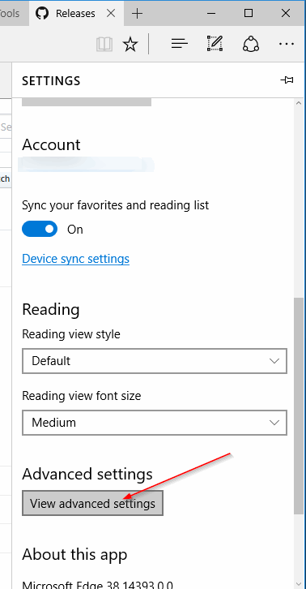Select the About this app heading
The width and height of the screenshot is (306, 589).
(x=74, y=555)
